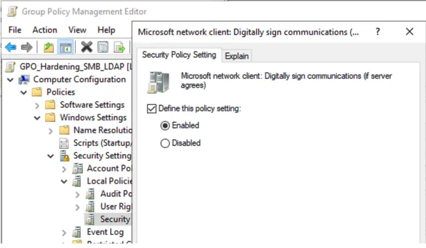The width and height of the screenshot is (426, 248).
Task: Click the Name Resolution folder icon
Action: coord(64,130)
